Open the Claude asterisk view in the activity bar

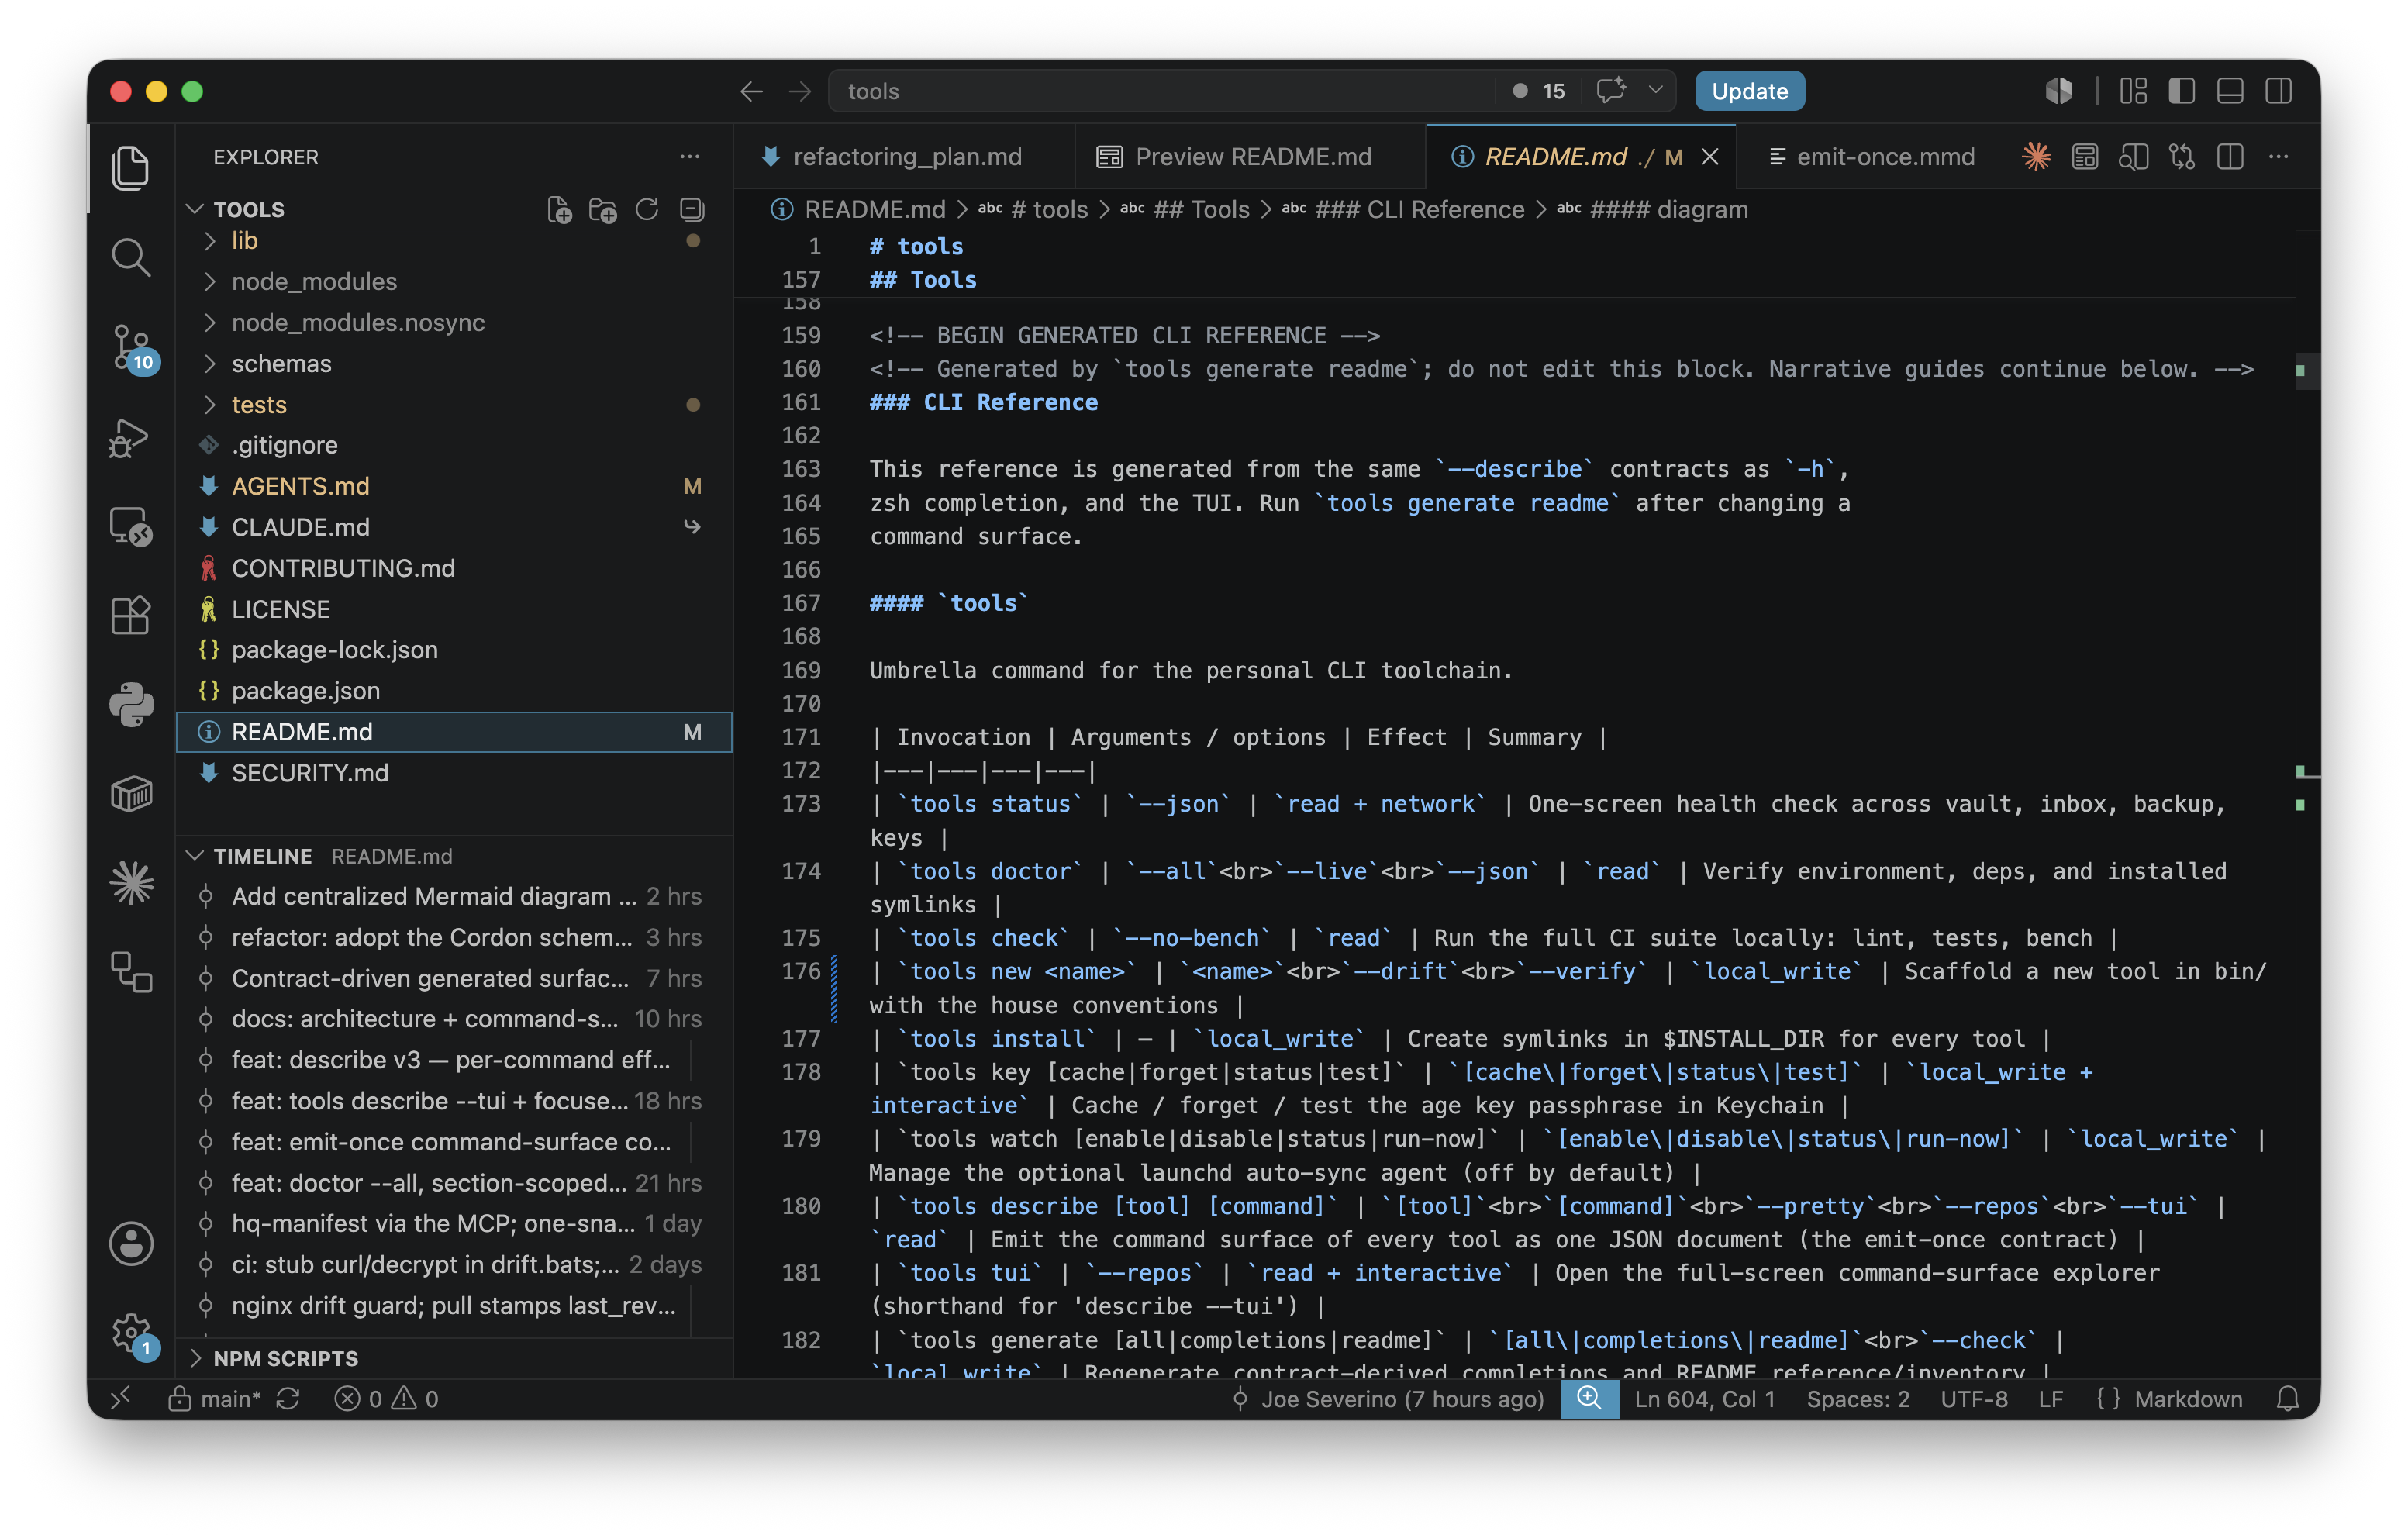131,883
